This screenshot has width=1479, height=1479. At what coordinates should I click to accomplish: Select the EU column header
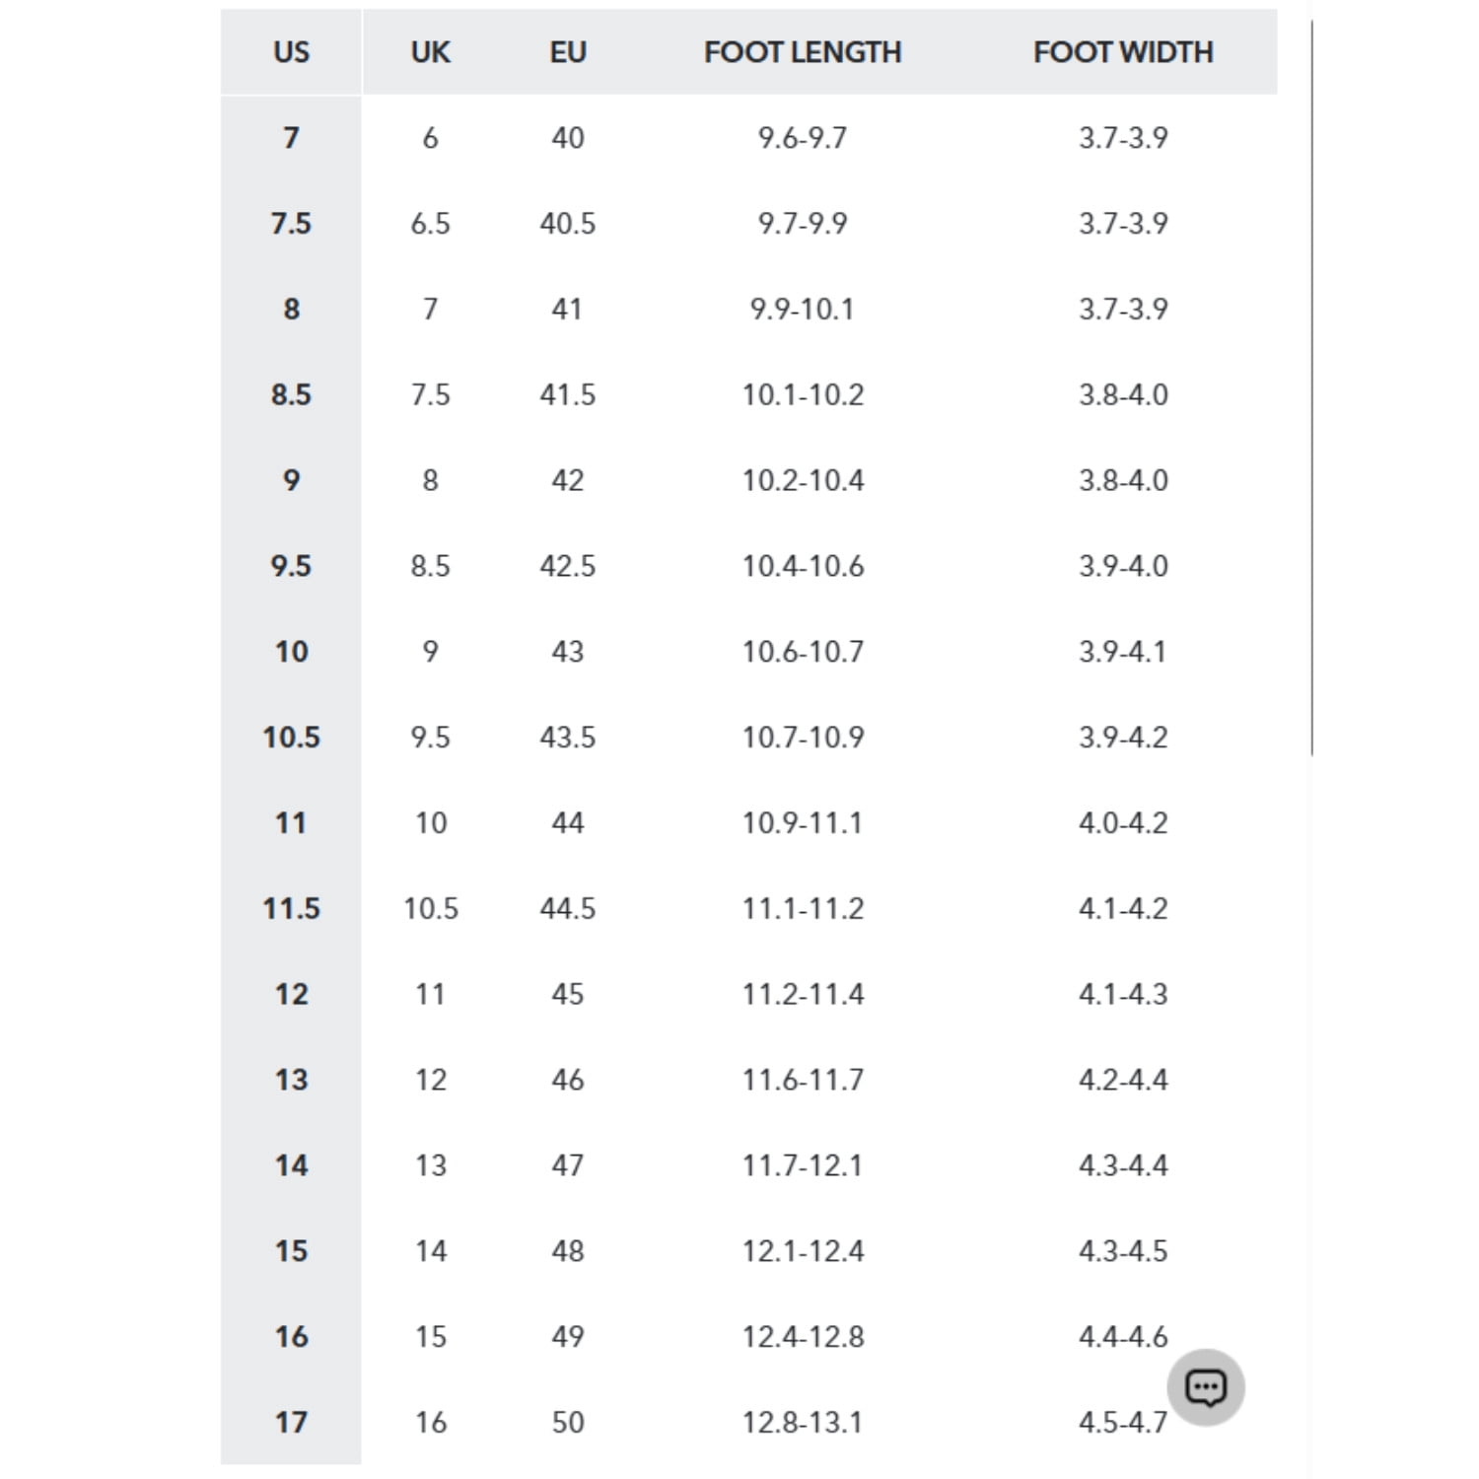point(568,52)
